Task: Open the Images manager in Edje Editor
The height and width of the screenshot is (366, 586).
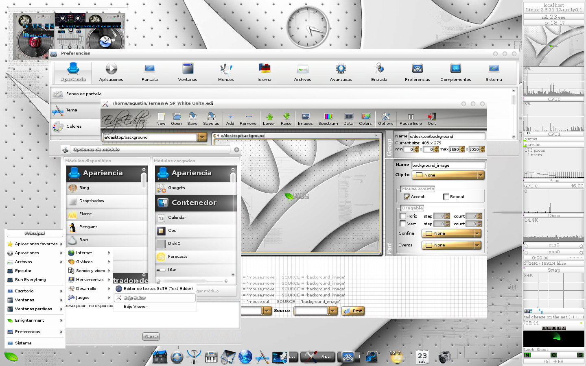Action: click(305, 119)
